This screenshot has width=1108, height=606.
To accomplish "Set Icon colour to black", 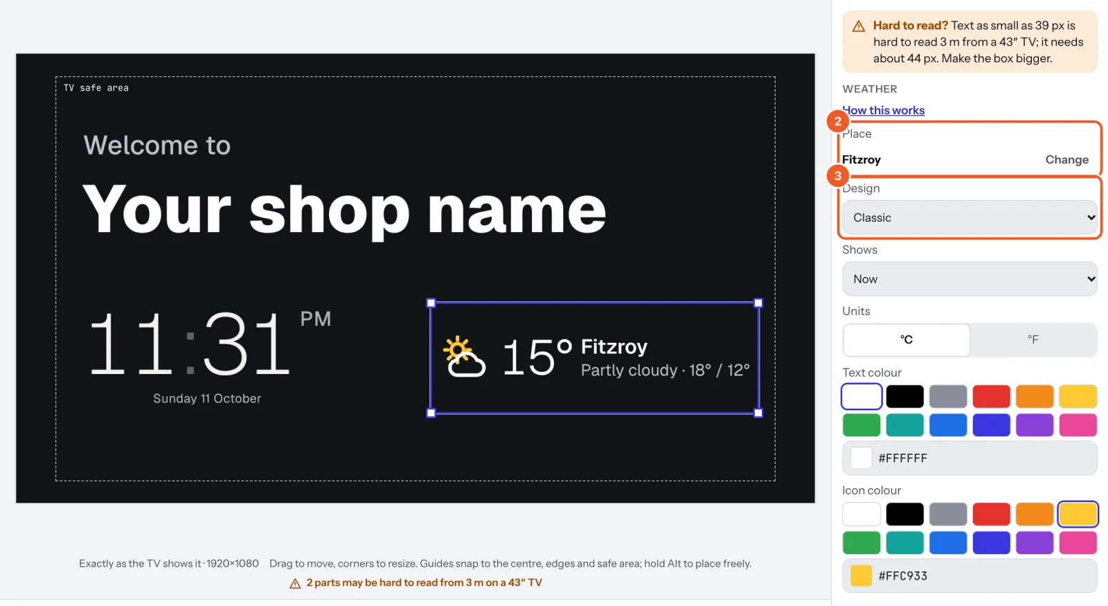I will [905, 515].
